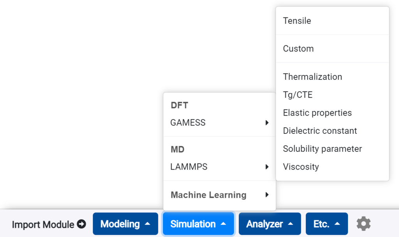Select Tensile from the simulation menu
This screenshot has height=237, width=399.
coord(297,21)
